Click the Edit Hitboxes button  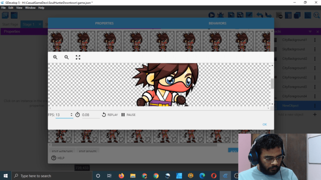pos(62,151)
